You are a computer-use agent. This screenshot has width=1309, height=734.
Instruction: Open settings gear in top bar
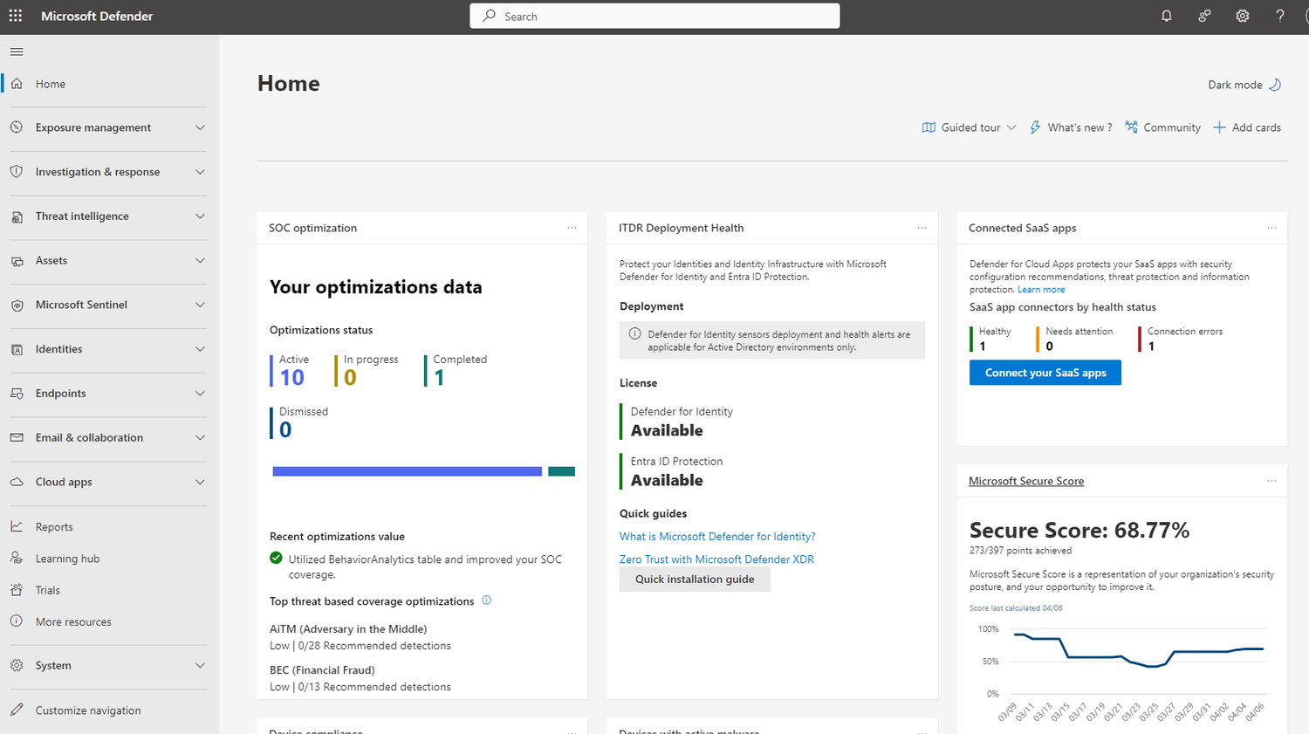coord(1242,16)
